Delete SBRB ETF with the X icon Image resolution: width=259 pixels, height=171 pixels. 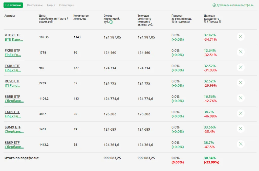(x=241, y=98)
